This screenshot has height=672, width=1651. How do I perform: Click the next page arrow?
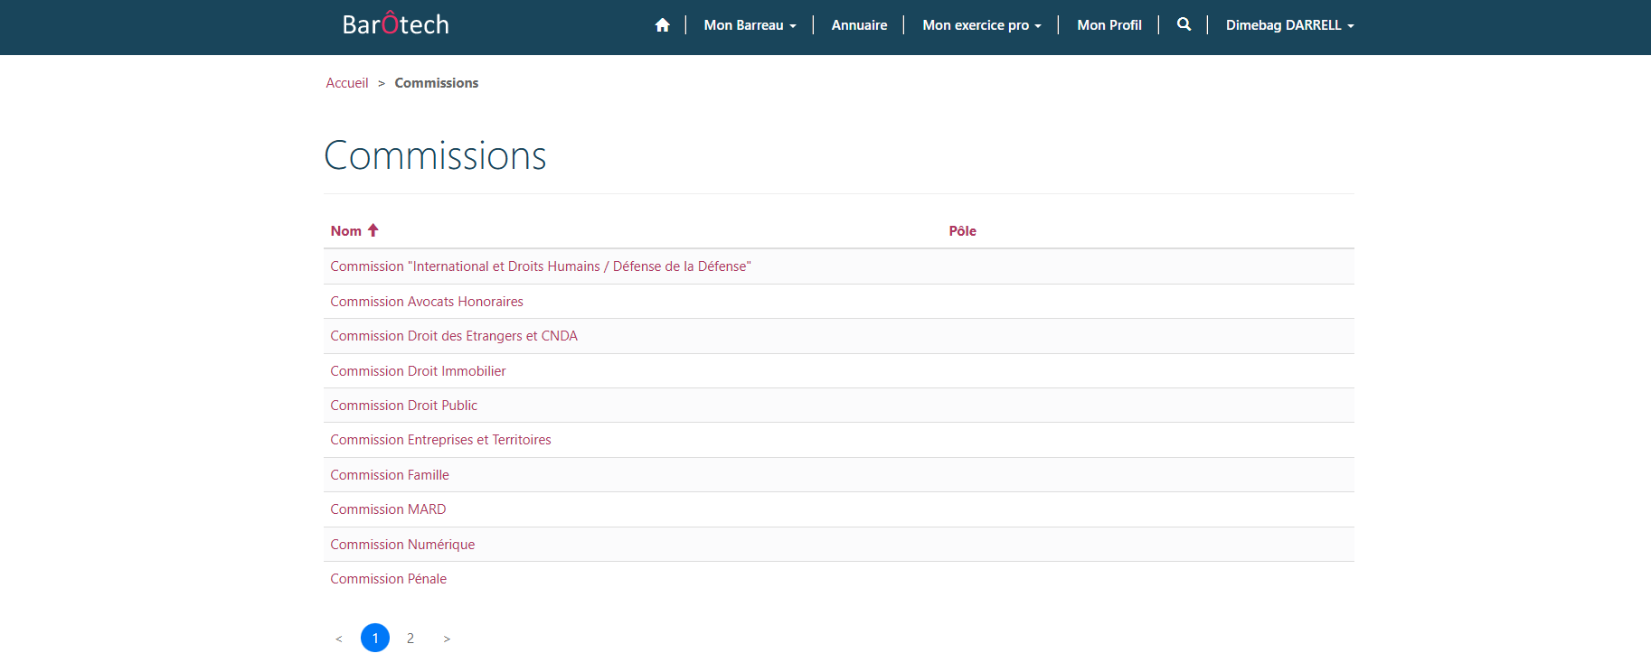coord(447,639)
